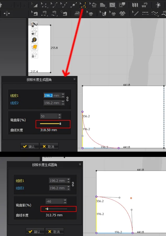Select the Free Topstitch wavy-line tool
Image resolution: width=166 pixels, height=236 pixels.
tap(155, 13)
